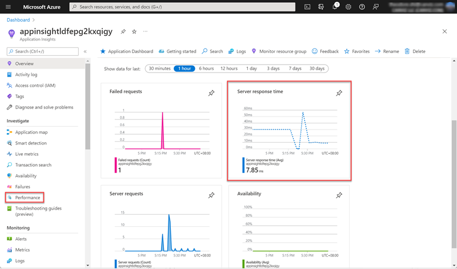The image size is (457, 269).
Task: Select the 12 hours time range
Action: click(229, 69)
